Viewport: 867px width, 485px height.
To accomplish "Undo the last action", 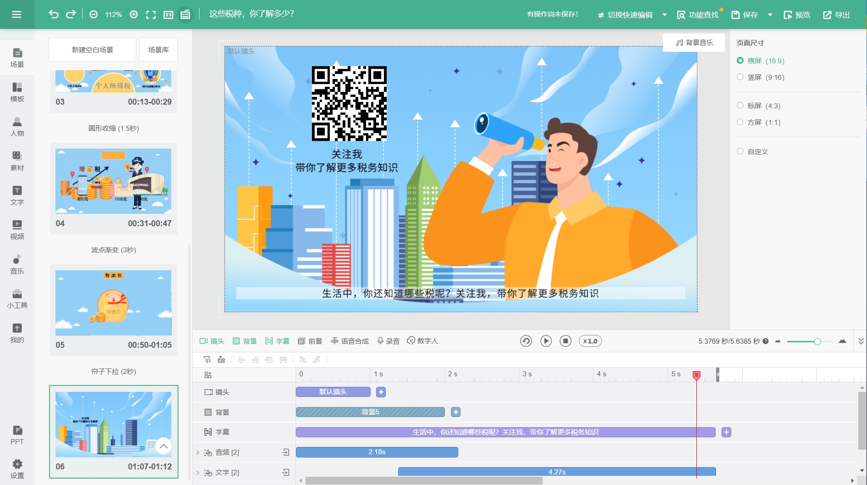I will (x=54, y=14).
